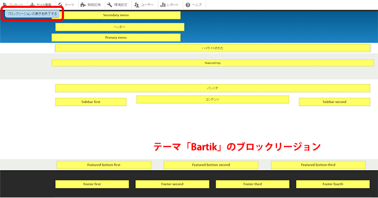The width and height of the screenshot is (378, 198).
Task: Open the コンテンツ admin menu
Action: click(x=13, y=5)
